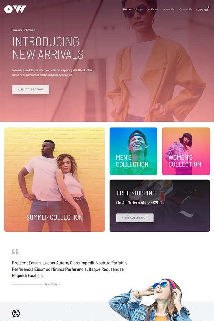Screen dimensions: 214x321
Task: Open the Shop menu item
Action: [x=139, y=9]
